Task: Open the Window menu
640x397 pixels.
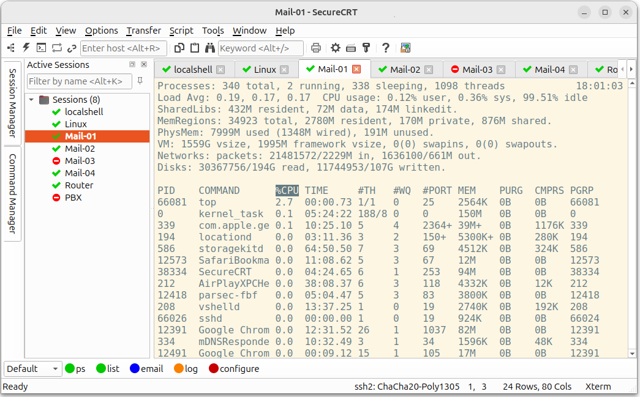Action: (x=249, y=31)
